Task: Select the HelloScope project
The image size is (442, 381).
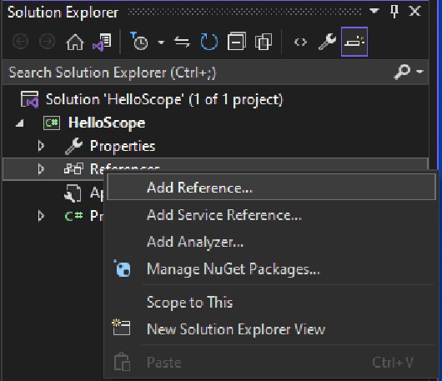Action: pos(107,123)
